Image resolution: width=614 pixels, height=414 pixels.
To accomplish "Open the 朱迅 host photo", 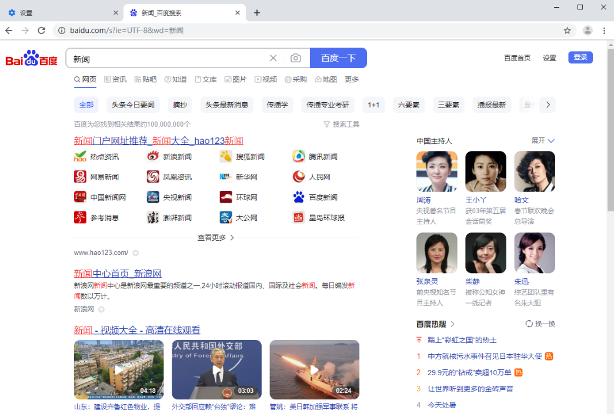I will pyautogui.click(x=535, y=253).
